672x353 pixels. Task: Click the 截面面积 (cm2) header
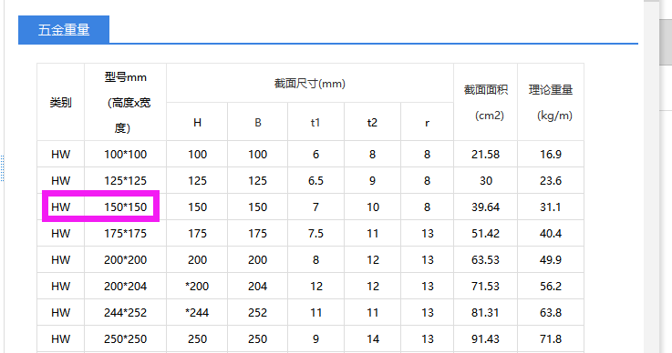click(486, 102)
